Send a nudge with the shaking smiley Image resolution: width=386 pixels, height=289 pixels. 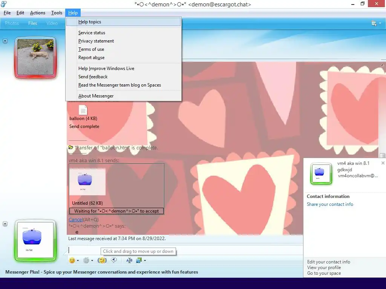pyautogui.click(x=102, y=260)
